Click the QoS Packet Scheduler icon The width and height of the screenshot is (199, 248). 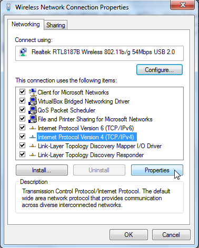pos(33,110)
